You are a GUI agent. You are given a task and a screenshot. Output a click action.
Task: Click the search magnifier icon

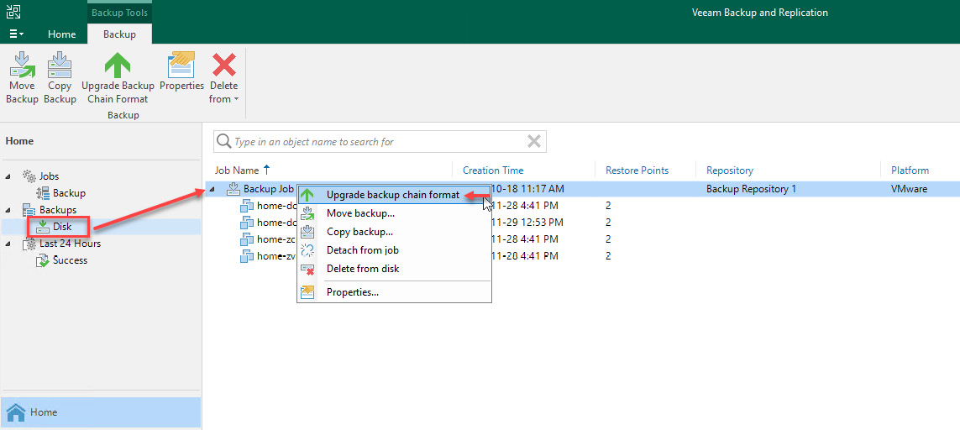(224, 141)
